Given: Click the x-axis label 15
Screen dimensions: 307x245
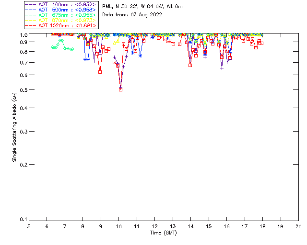Looking at the screenshot, I should coord(209,226).
